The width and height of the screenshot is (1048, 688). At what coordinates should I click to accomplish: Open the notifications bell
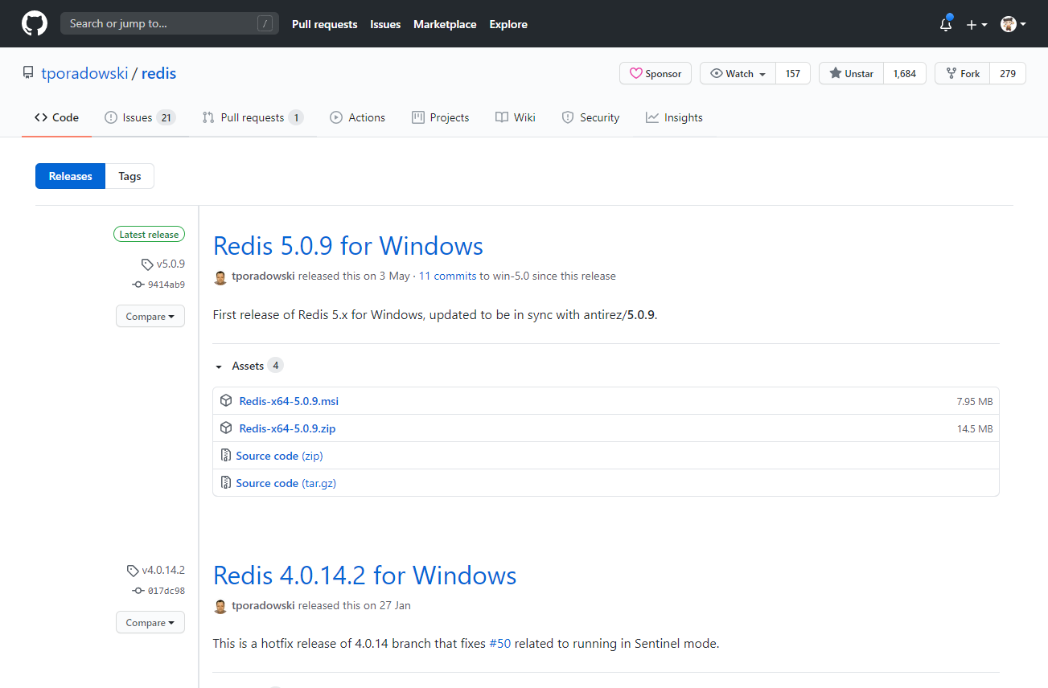click(x=946, y=24)
